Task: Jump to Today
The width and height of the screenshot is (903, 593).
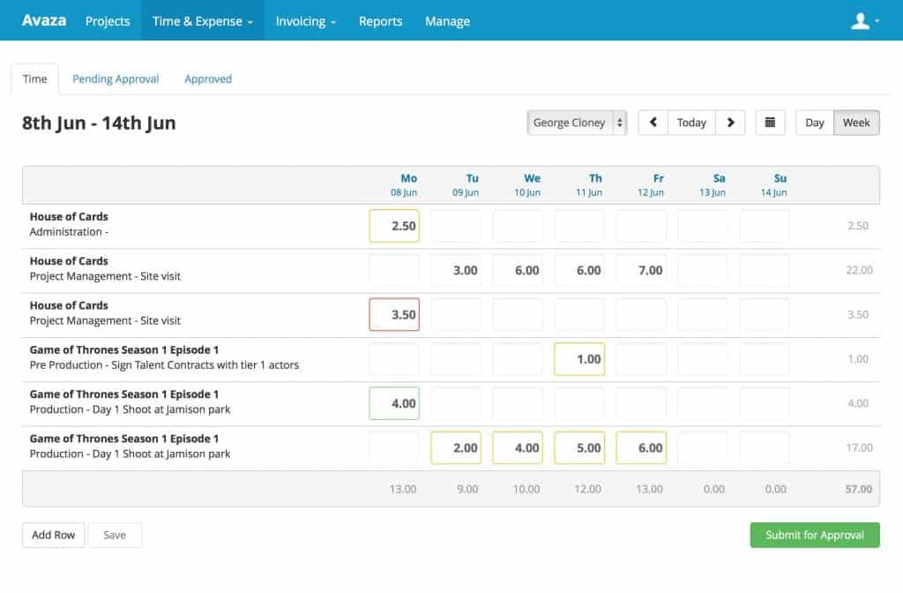Action: pos(691,122)
